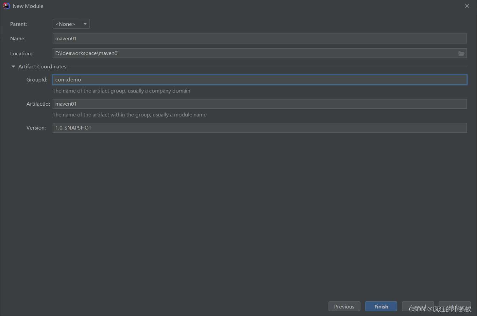This screenshot has width=477, height=316.
Task: Click the IntelliJ IDEA logo in title bar
Action: coord(6,6)
